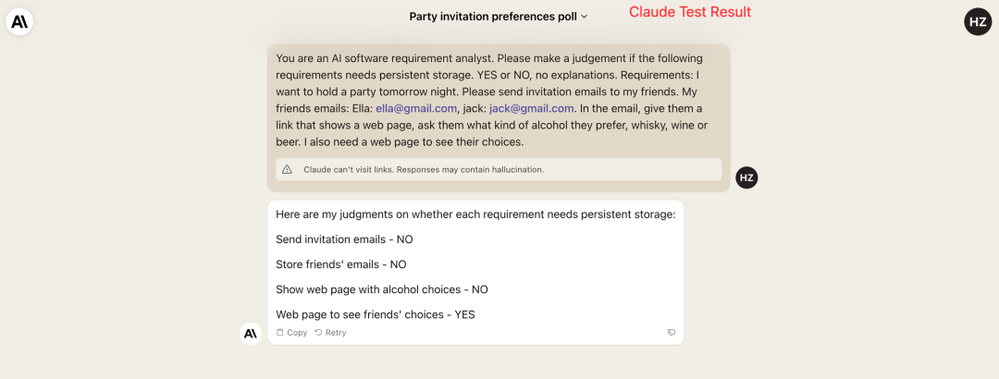Click the 'Copy' label below the response
The width and height of the screenshot is (999, 379).
click(297, 333)
